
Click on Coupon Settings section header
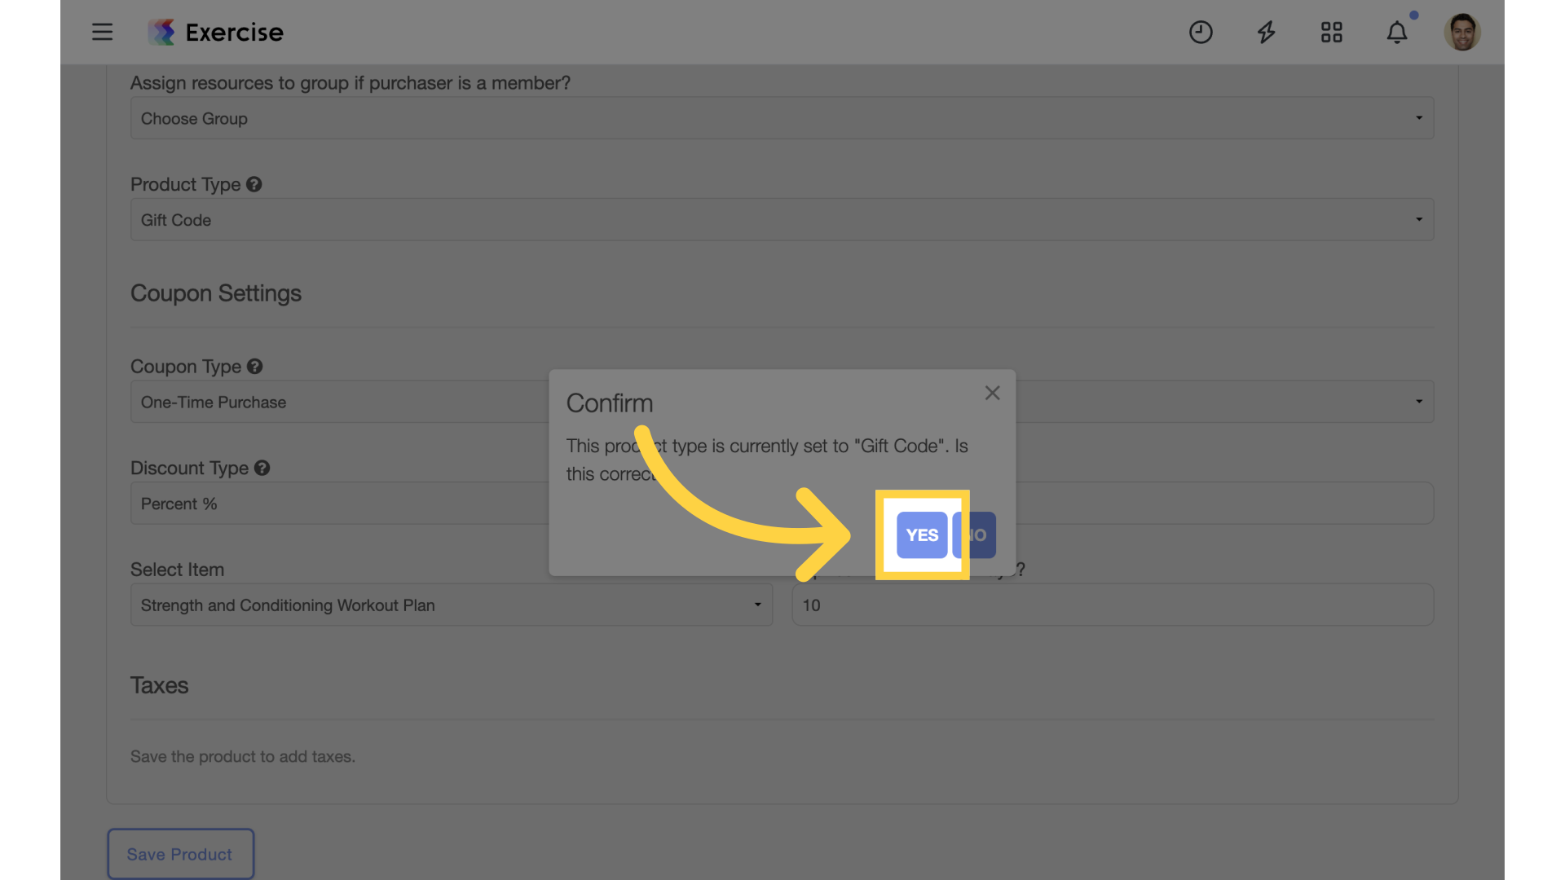pos(215,293)
